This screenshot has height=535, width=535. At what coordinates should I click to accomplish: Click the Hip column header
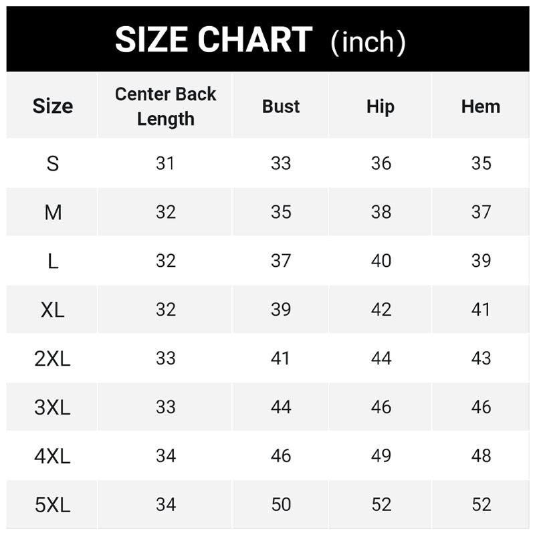[x=381, y=106]
